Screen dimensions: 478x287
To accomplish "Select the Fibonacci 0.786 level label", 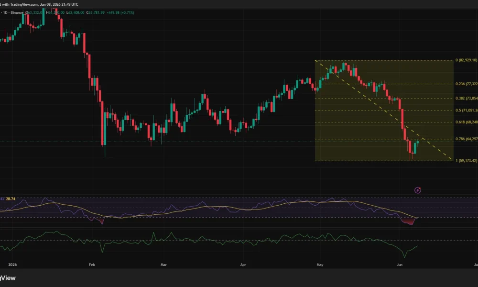I will point(467,139).
